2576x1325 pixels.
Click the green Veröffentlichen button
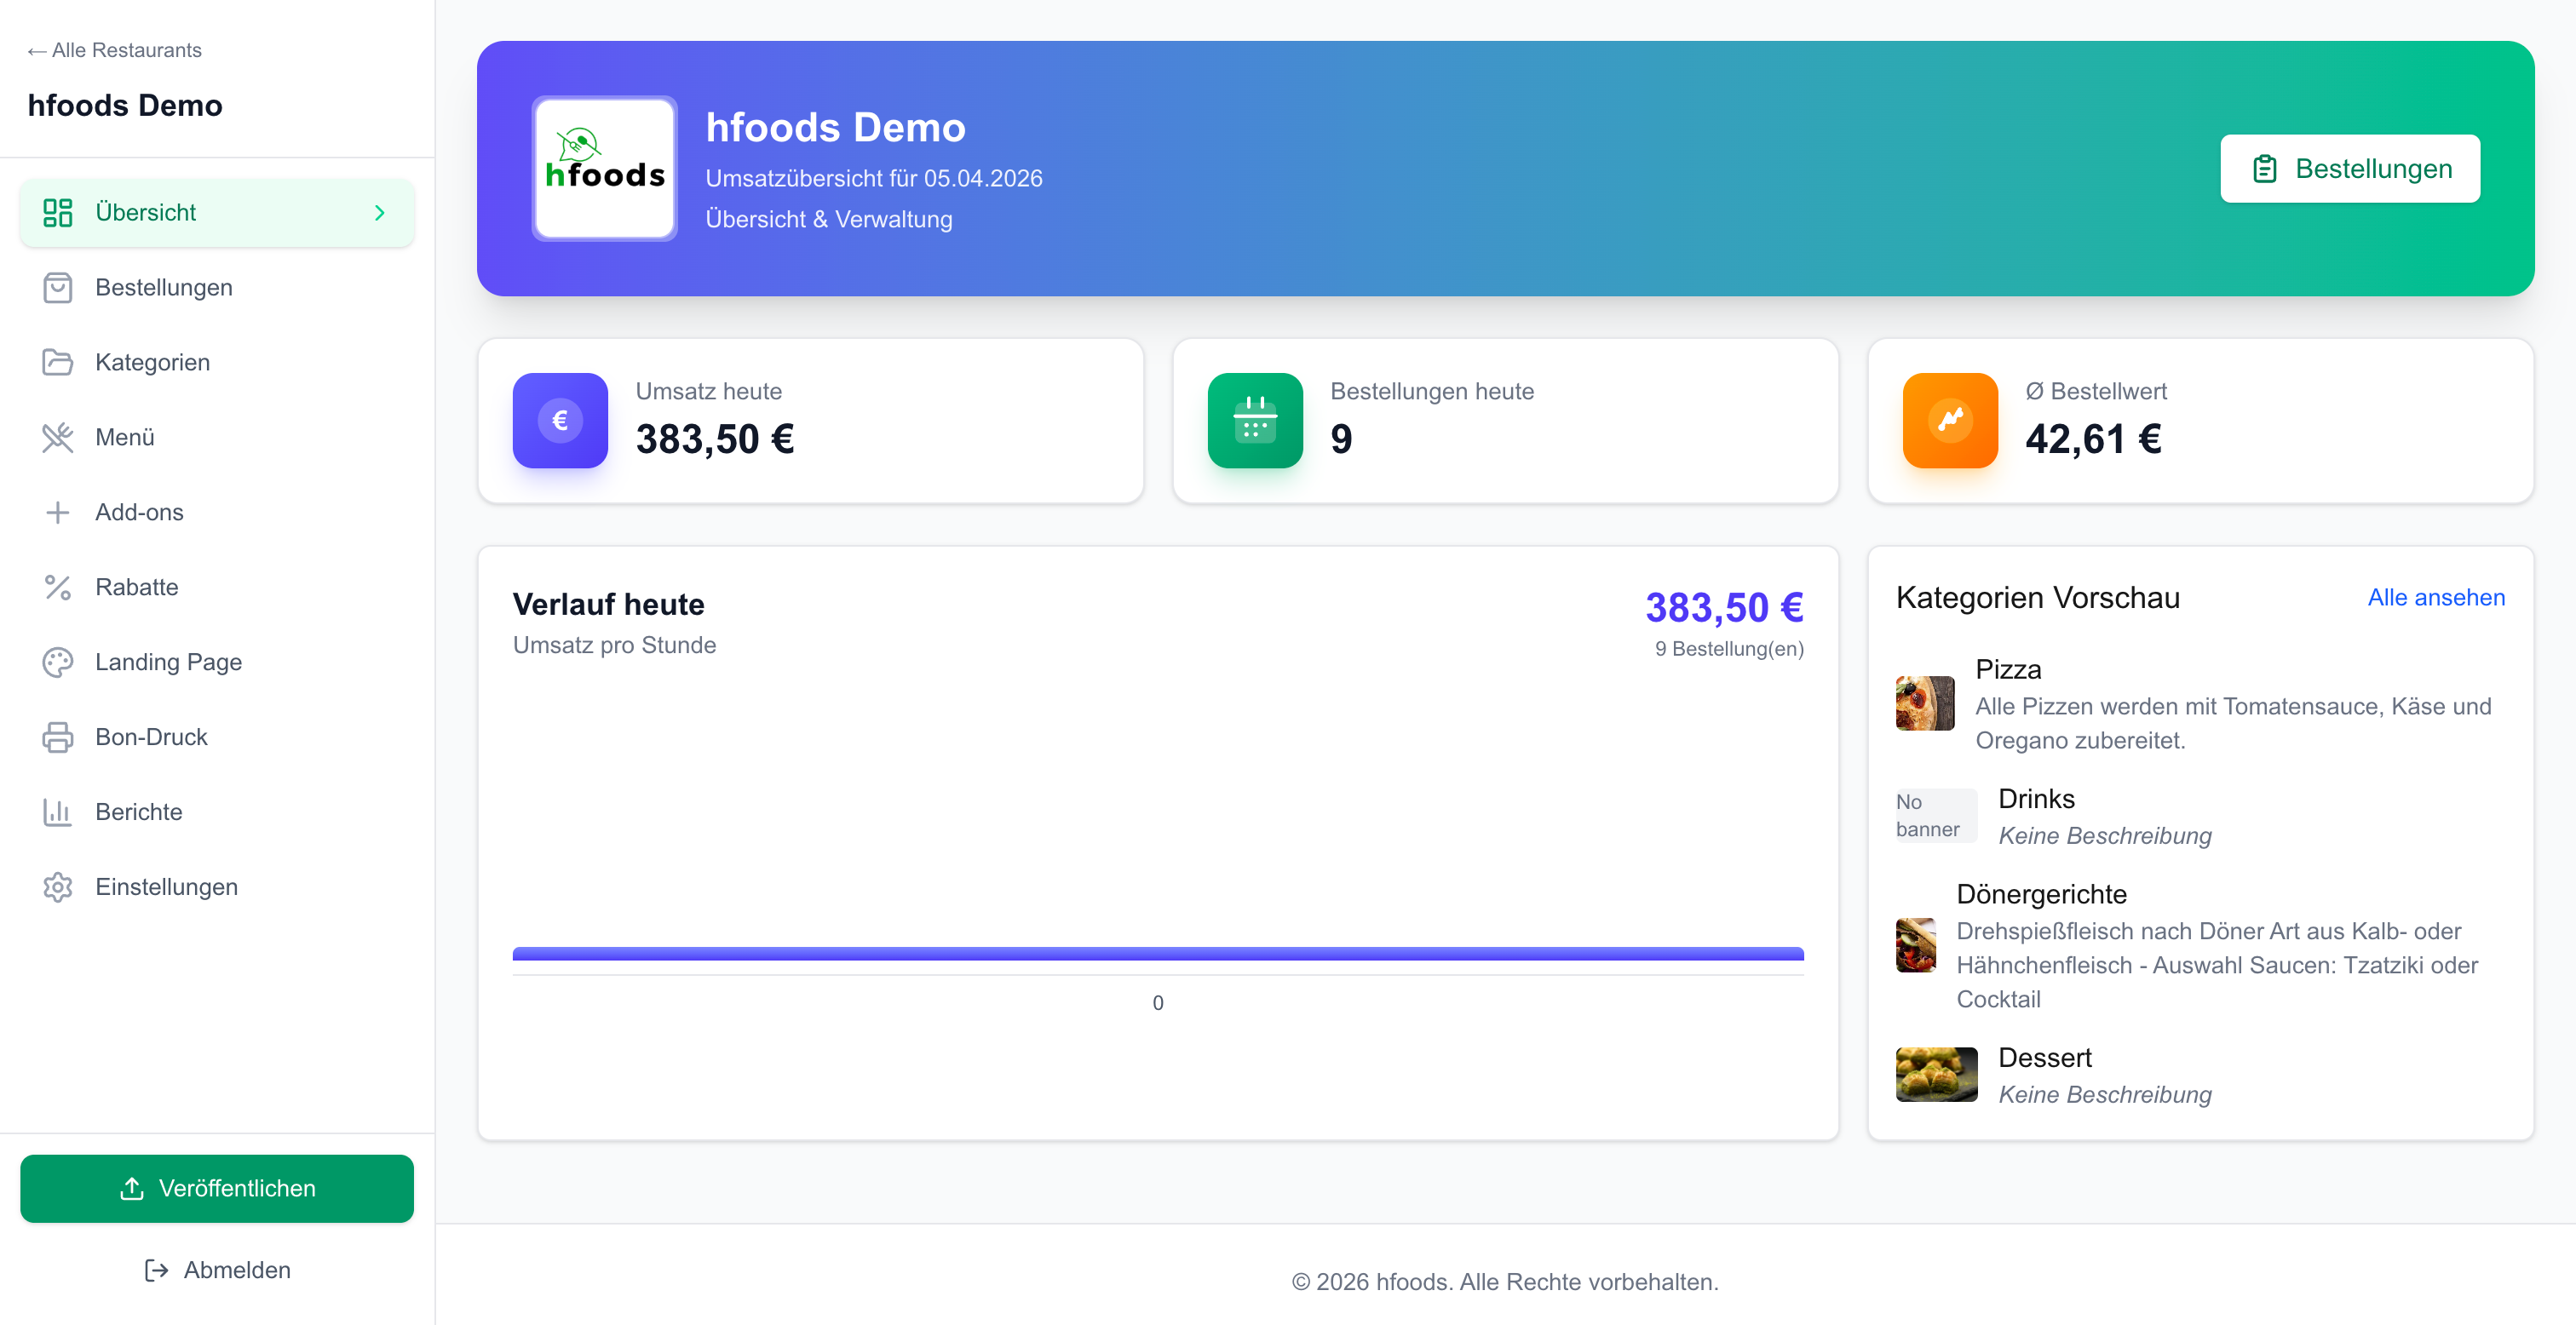(x=216, y=1188)
